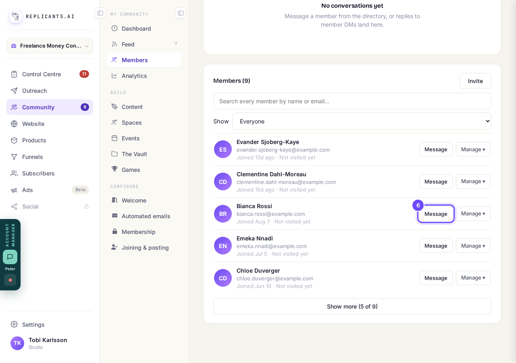Expand Manage menu for Chloe Duverger
The image size is (516, 363).
[x=473, y=278]
